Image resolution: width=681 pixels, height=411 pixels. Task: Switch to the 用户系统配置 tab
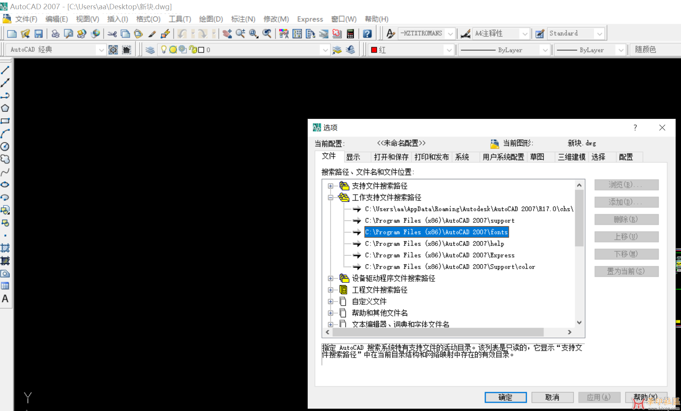click(503, 157)
